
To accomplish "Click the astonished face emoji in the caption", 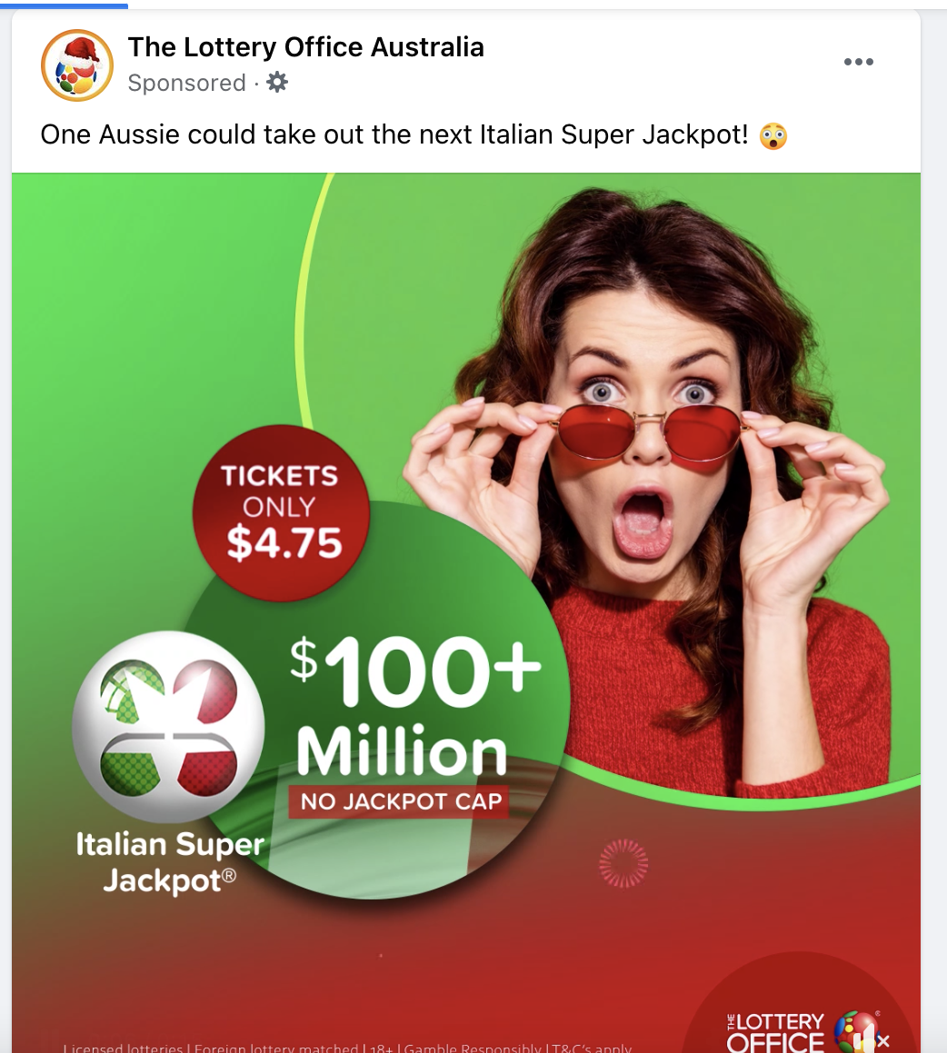I will 773,136.
